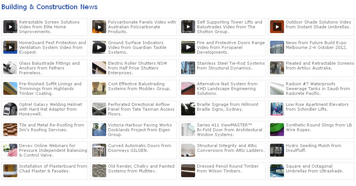Play the Retractable Screen Solutions video thumbnail

click(10, 27)
